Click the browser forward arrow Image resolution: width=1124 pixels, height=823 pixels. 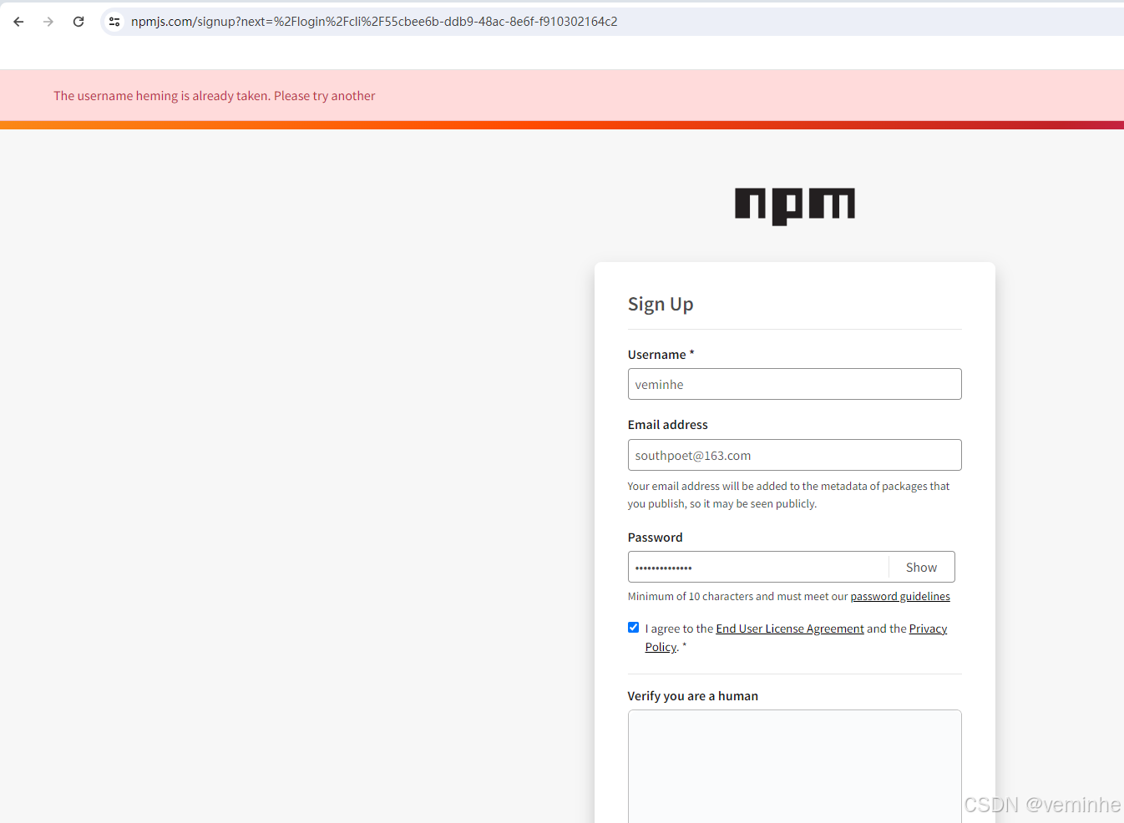[48, 22]
